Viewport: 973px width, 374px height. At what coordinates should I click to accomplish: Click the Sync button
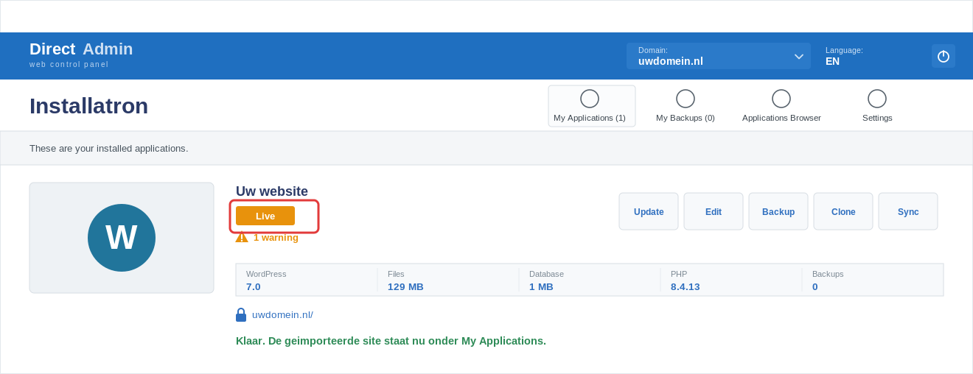point(908,211)
